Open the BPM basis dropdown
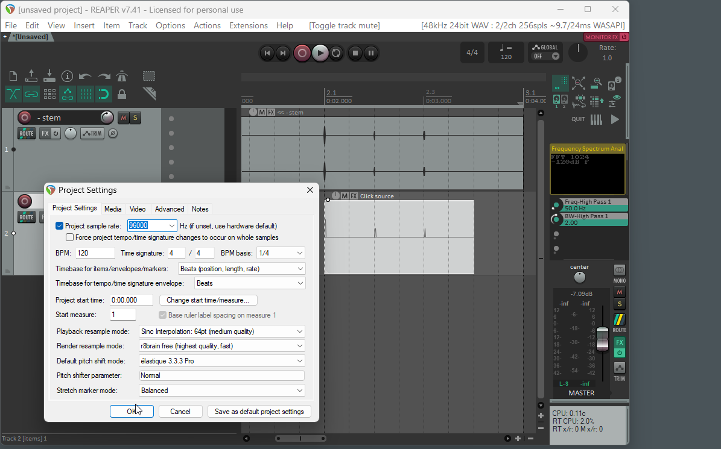 pos(280,253)
